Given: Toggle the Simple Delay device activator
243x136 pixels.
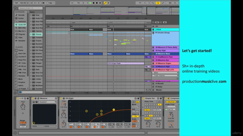Looking at the screenshot, I should point(144,98).
